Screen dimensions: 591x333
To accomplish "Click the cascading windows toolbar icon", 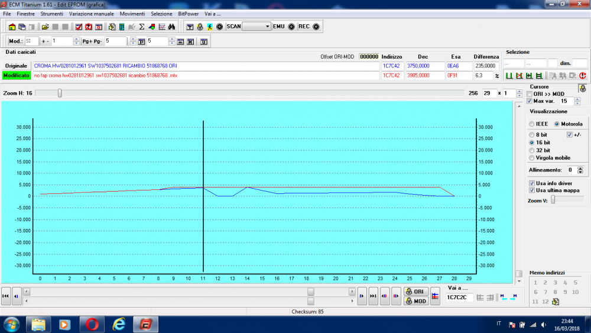I will tap(22, 27).
